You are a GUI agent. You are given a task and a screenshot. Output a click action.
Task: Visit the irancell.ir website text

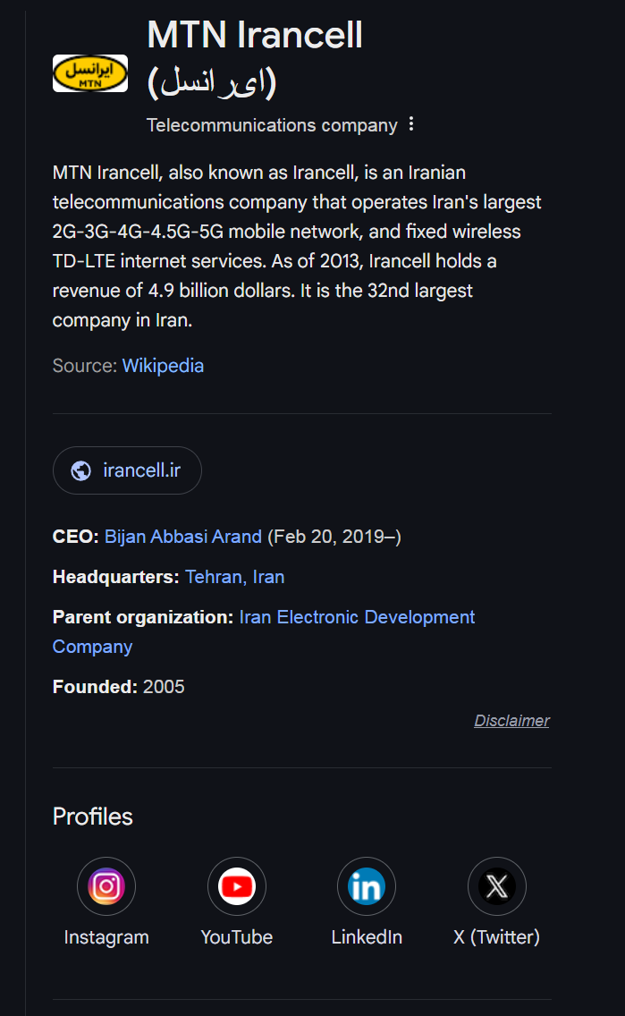[x=142, y=470]
